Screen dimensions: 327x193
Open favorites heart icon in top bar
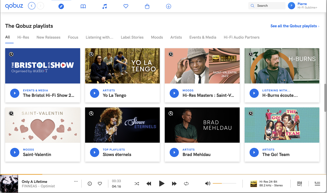click(126, 6)
